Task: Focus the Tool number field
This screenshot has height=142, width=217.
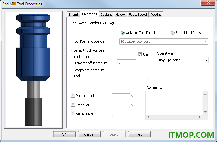Action: (x=126, y=56)
